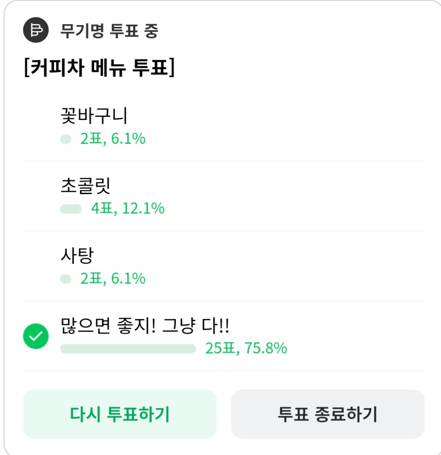Click the green checkmark on the selected option
441x455 pixels.
pos(36,337)
